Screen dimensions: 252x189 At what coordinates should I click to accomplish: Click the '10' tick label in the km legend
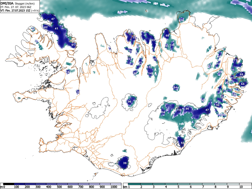(x=241, y=187)
